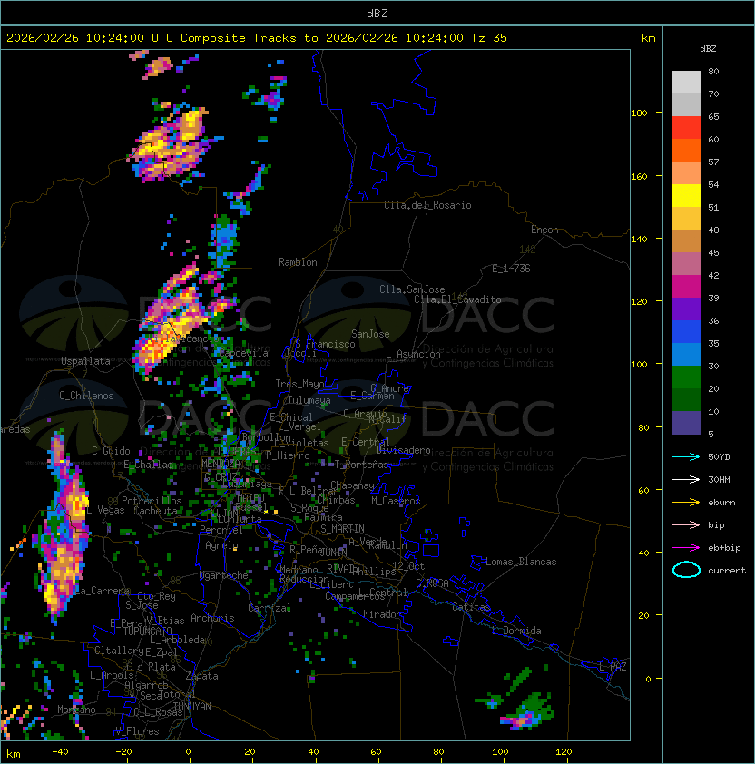755x764 pixels.
Task: Select the slate 5-10 dBZ swatch
Action: pyautogui.click(x=686, y=423)
